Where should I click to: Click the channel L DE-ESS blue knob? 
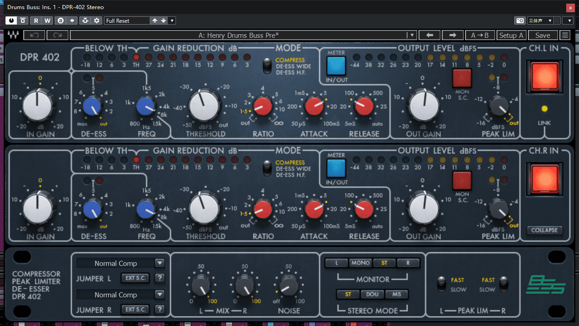pos(93,106)
